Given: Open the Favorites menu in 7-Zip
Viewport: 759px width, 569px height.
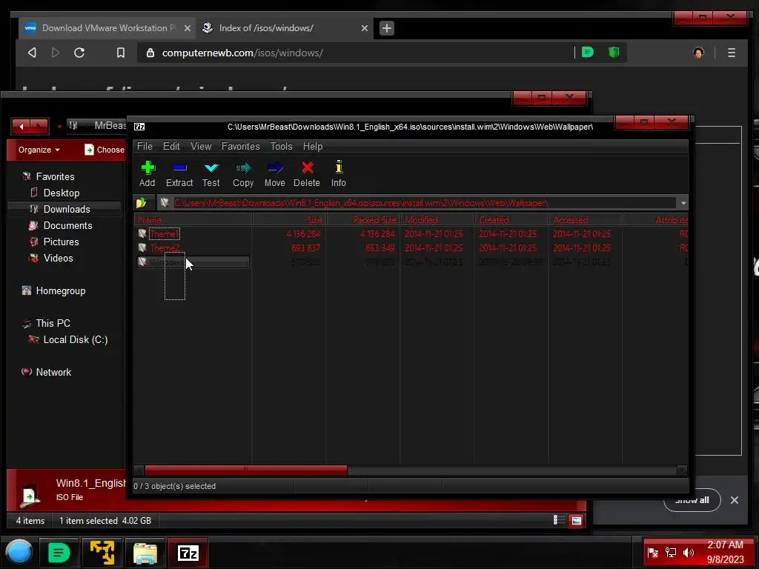Looking at the screenshot, I should tap(241, 146).
